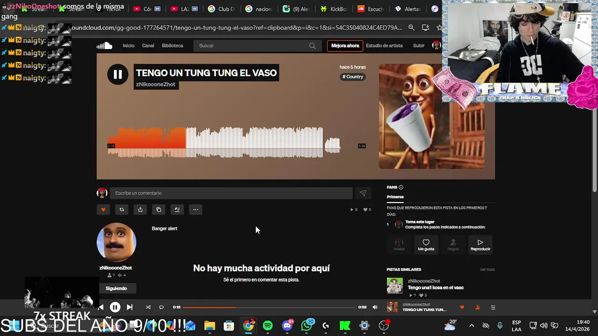Toggle follow artist icon in bottom player bar
This screenshot has width=598, height=336.
click(477, 307)
